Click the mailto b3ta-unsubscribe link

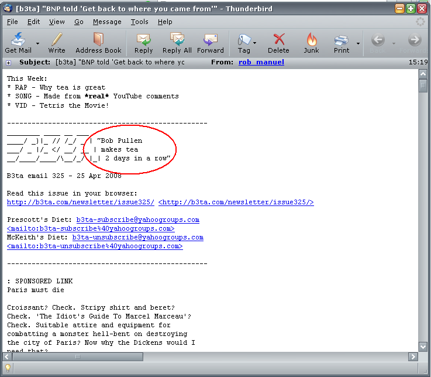(x=95, y=246)
